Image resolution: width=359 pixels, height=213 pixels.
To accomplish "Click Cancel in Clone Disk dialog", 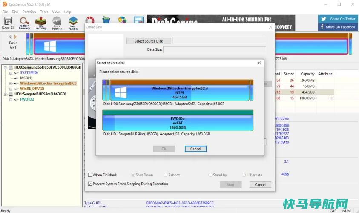I will [260, 185].
